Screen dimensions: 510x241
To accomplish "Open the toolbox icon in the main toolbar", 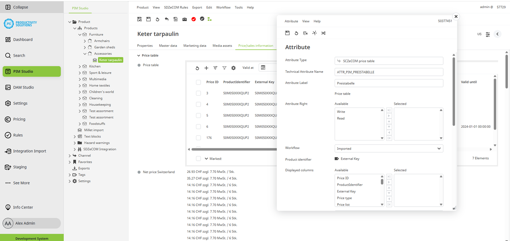I will coord(185,19).
